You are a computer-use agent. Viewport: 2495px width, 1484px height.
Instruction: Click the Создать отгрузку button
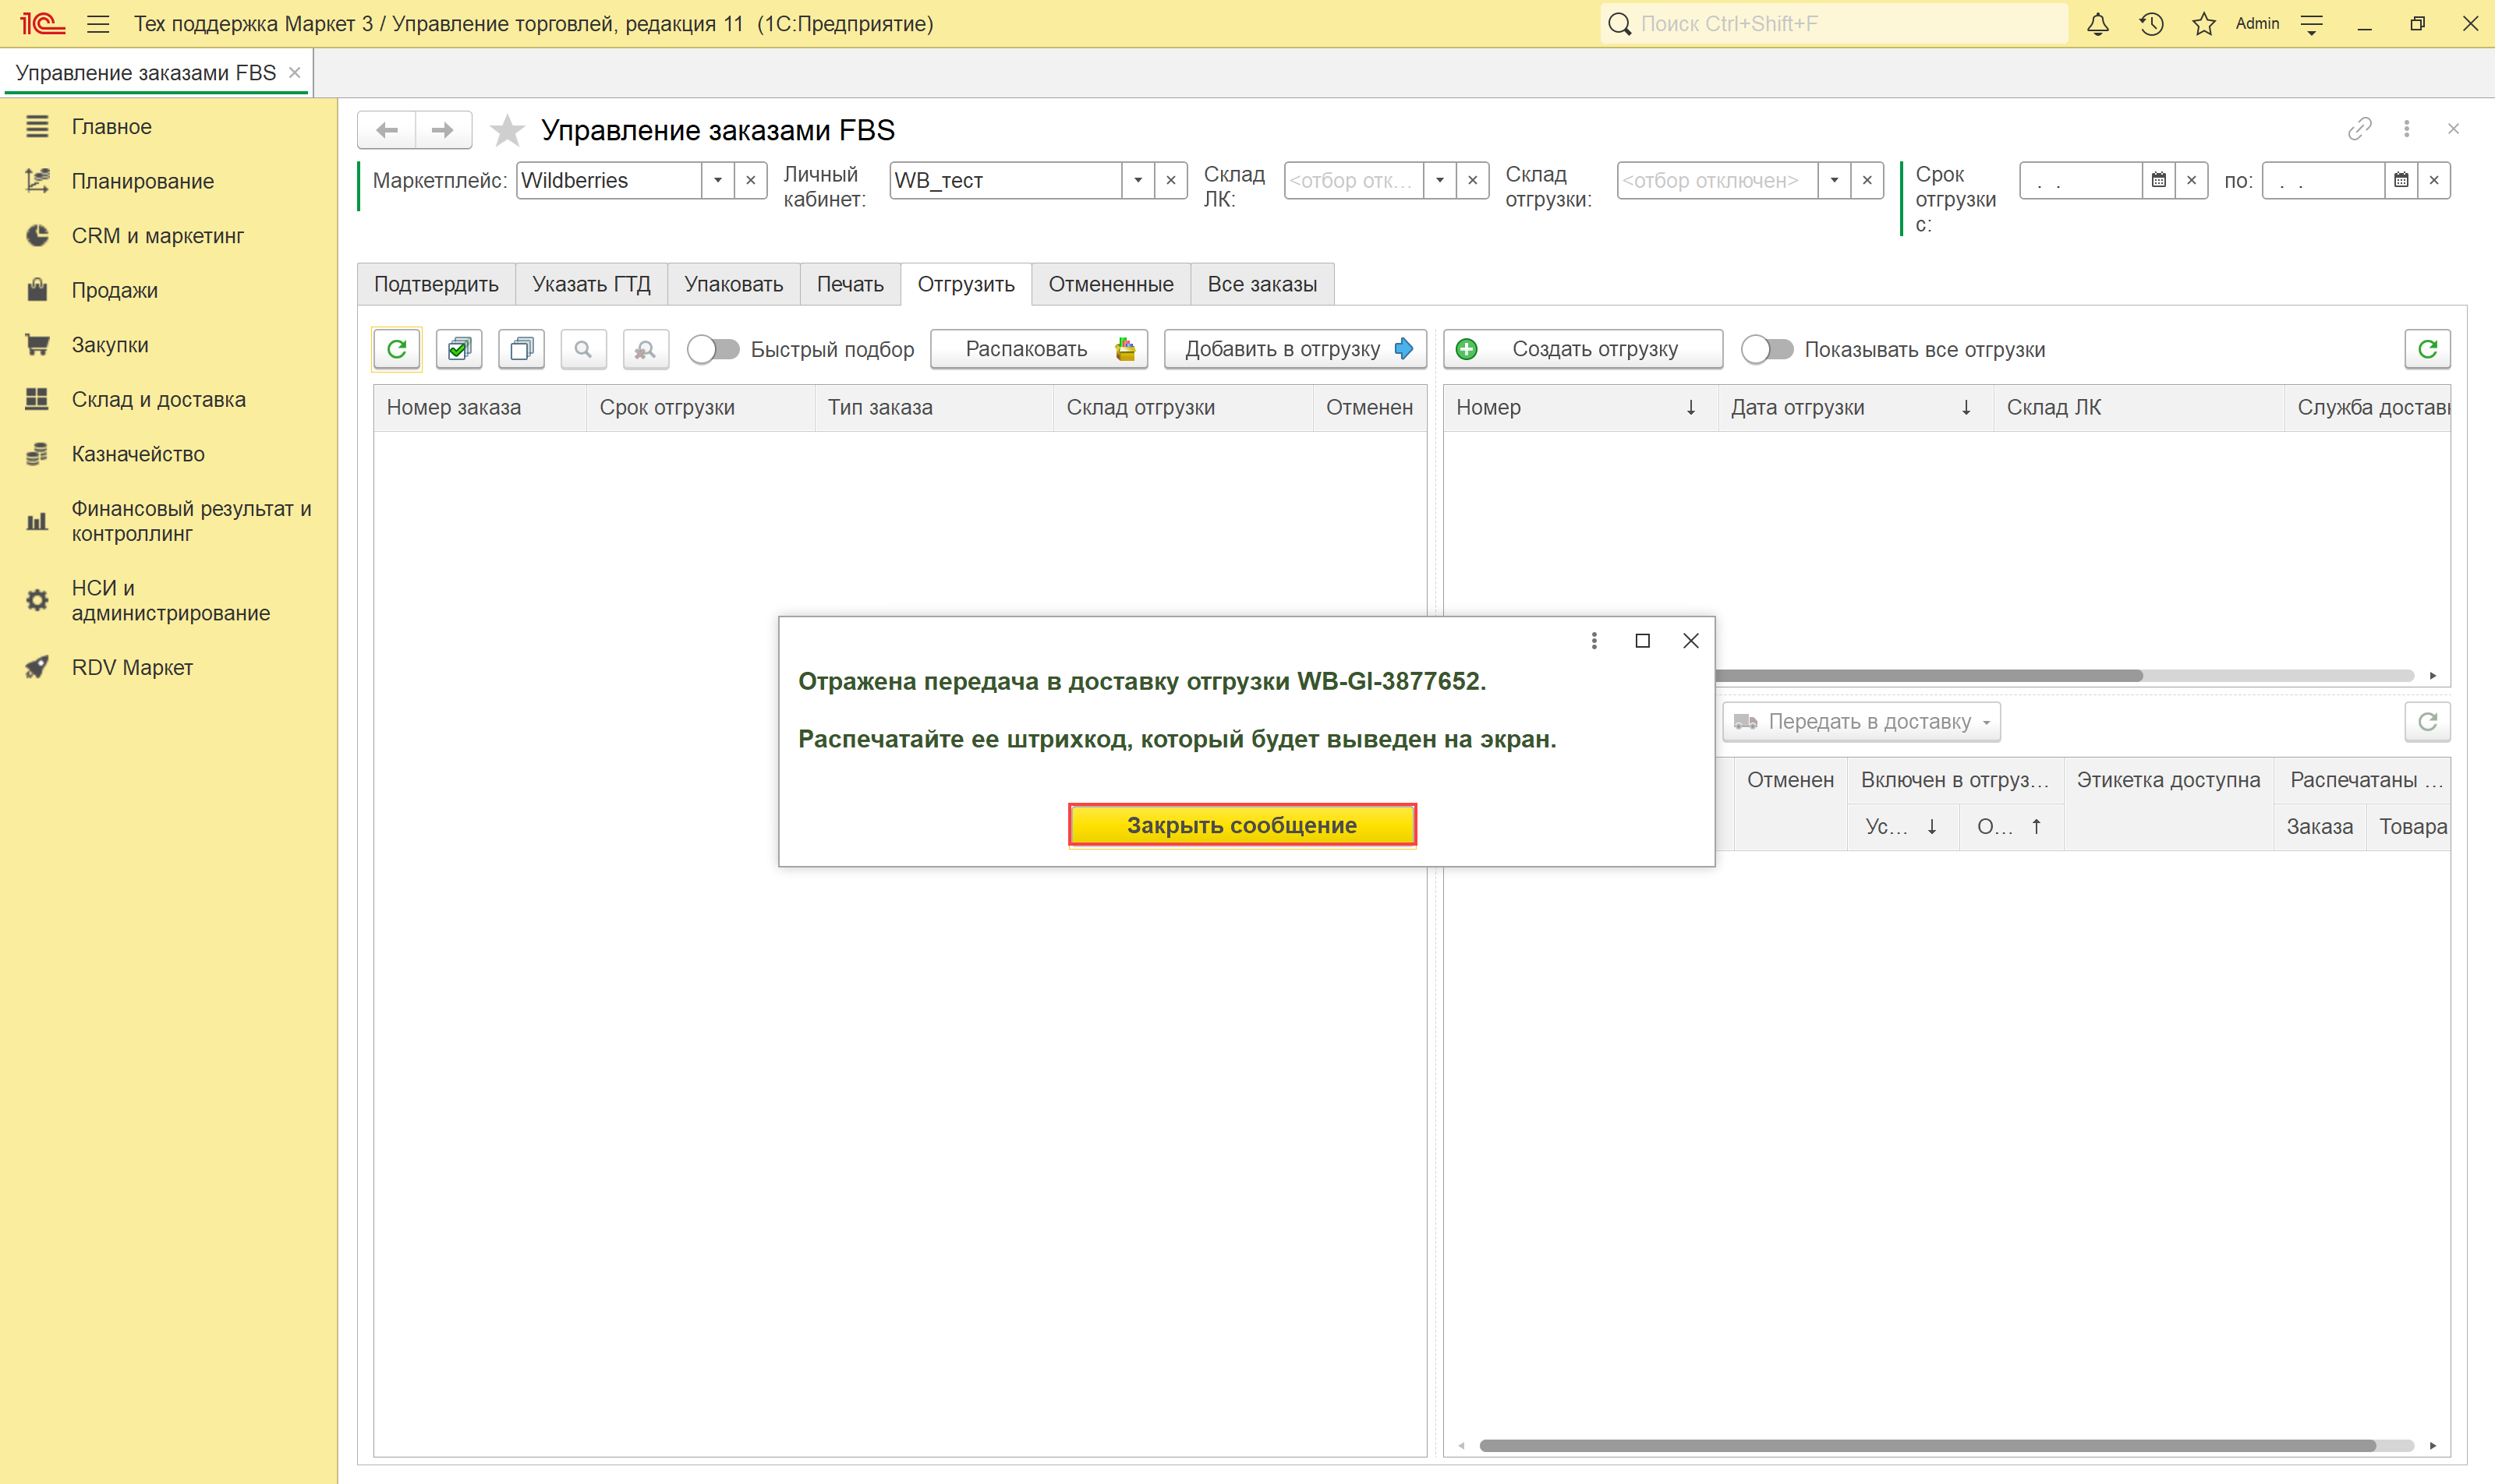click(1583, 349)
